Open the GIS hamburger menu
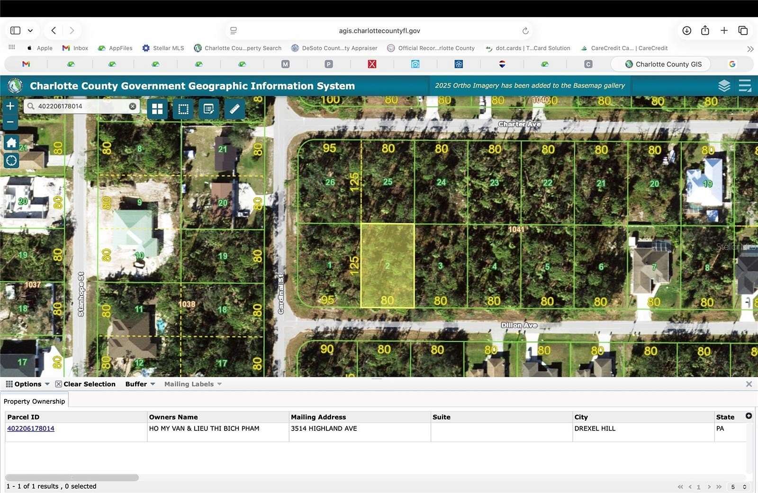 pos(745,86)
